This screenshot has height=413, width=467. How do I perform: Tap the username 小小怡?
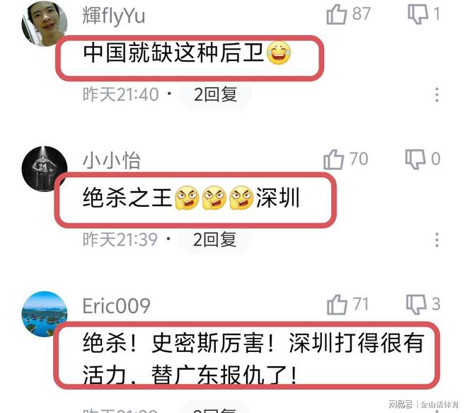pos(111,160)
